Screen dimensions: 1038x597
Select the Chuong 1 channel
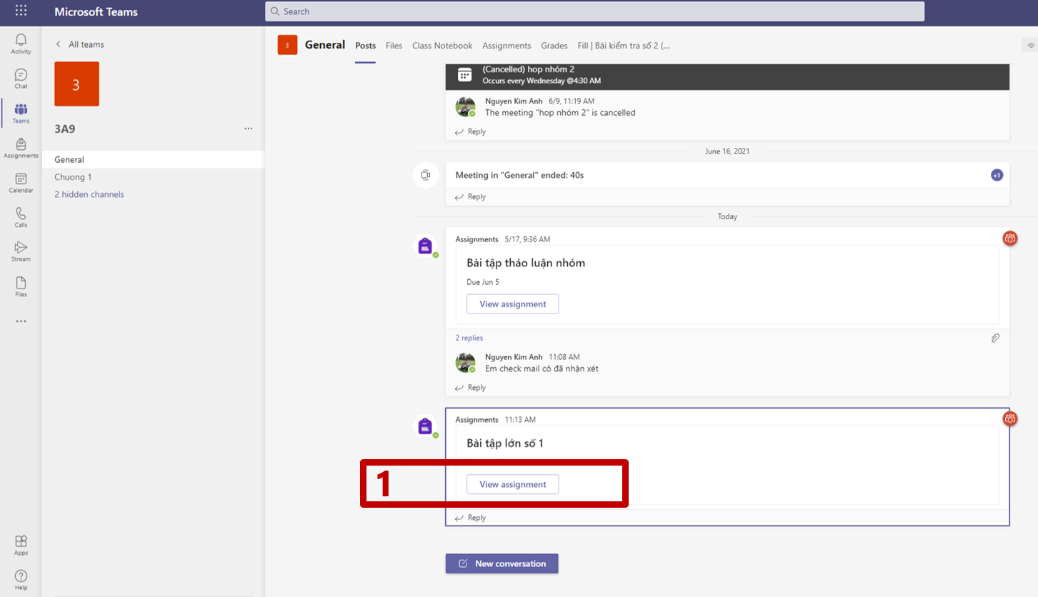[x=73, y=177]
